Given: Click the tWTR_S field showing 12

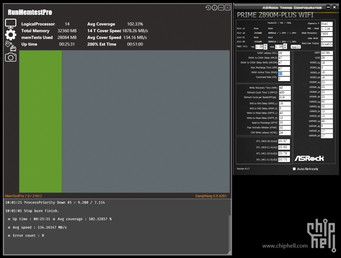Looking at the screenshot, I should pos(285,118).
